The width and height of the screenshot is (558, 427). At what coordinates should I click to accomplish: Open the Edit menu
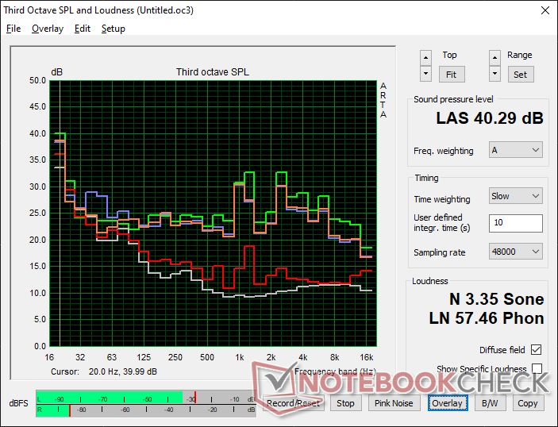pos(83,29)
